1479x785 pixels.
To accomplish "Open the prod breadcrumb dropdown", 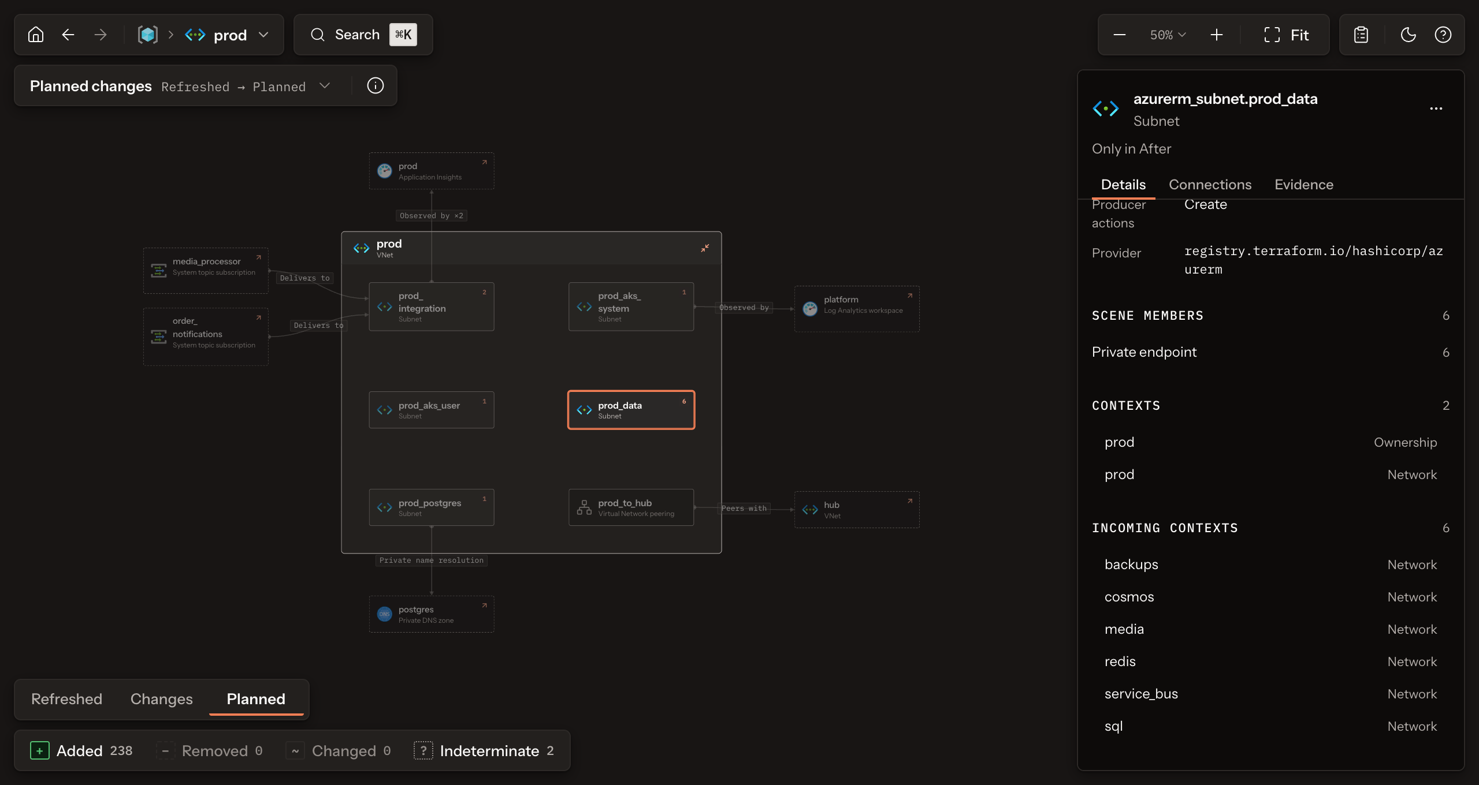I will tap(263, 35).
